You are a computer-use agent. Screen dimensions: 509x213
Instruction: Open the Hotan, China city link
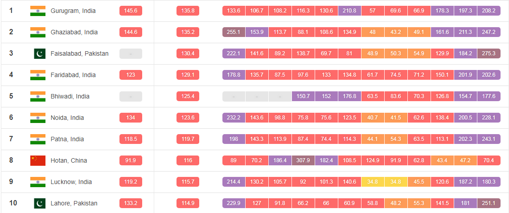[69, 160]
